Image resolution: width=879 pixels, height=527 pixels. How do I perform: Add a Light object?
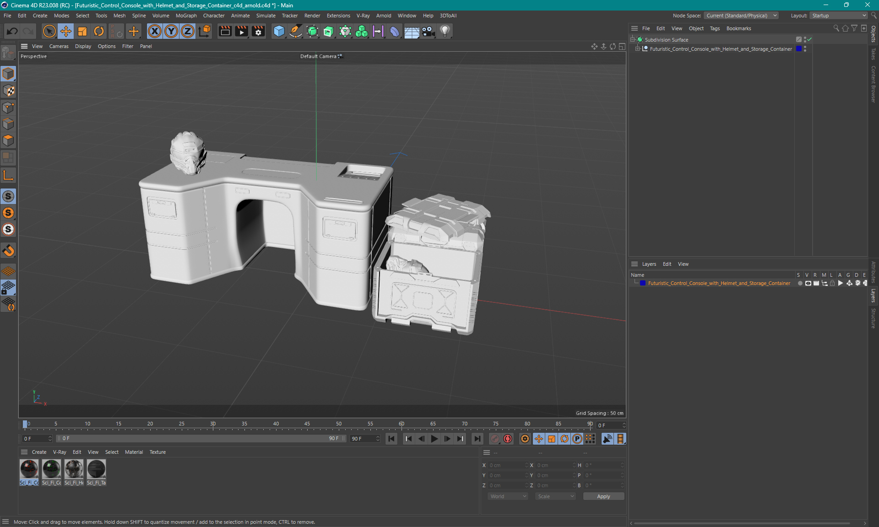[445, 31]
